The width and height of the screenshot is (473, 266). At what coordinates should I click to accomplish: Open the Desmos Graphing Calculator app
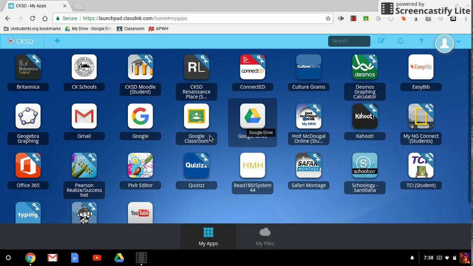tap(365, 67)
